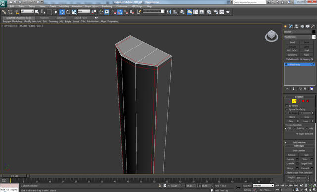The height and width of the screenshot is (192, 317).
Task: Click the 3ds Max application logo button
Action: 3,3
